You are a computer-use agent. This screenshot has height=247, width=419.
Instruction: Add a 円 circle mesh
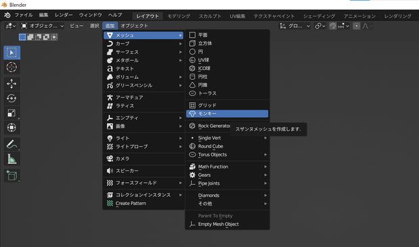(227, 51)
